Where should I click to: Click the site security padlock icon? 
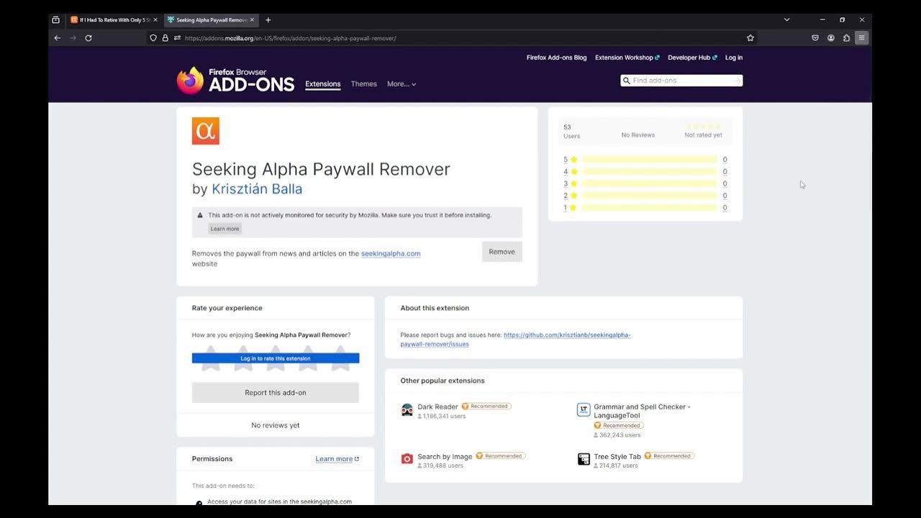(x=165, y=38)
